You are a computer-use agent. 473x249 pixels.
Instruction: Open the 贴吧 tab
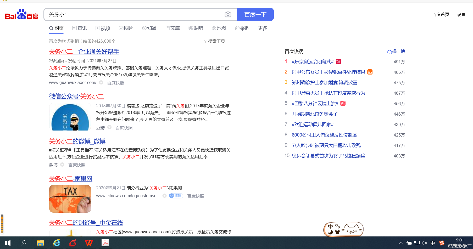click(x=196, y=28)
